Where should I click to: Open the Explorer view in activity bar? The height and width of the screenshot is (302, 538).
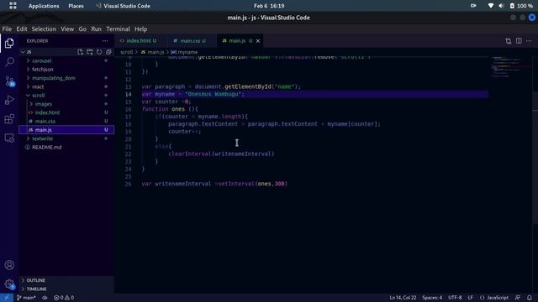click(x=9, y=43)
